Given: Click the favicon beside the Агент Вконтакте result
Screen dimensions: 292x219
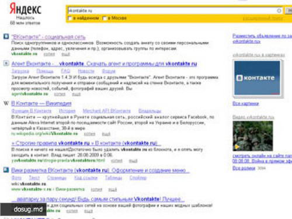Looking at the screenshot, I should point(6,63).
